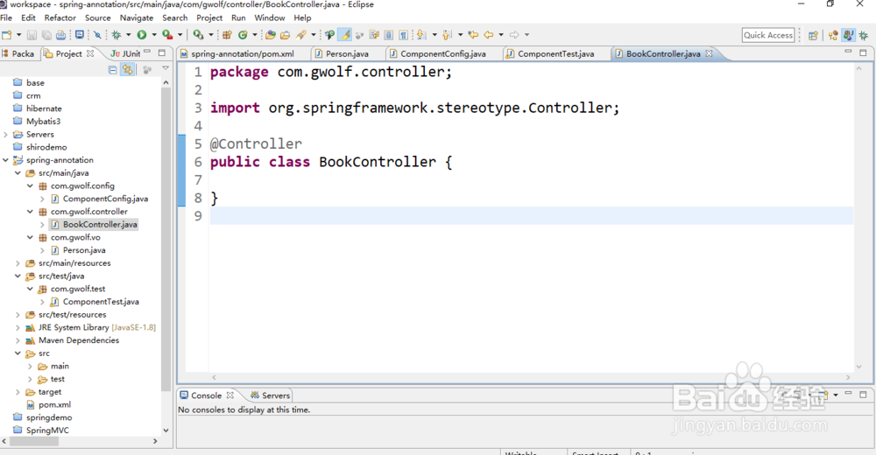Image resolution: width=876 pixels, height=455 pixels.
Task: Collapse the spring-annotation project node
Action: [x=5, y=160]
